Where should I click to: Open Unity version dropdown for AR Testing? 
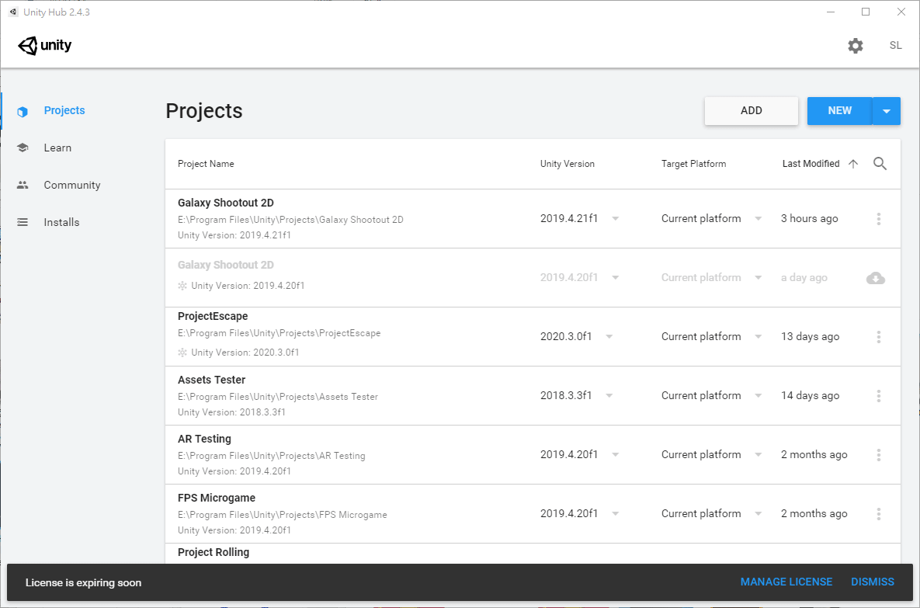coord(616,455)
